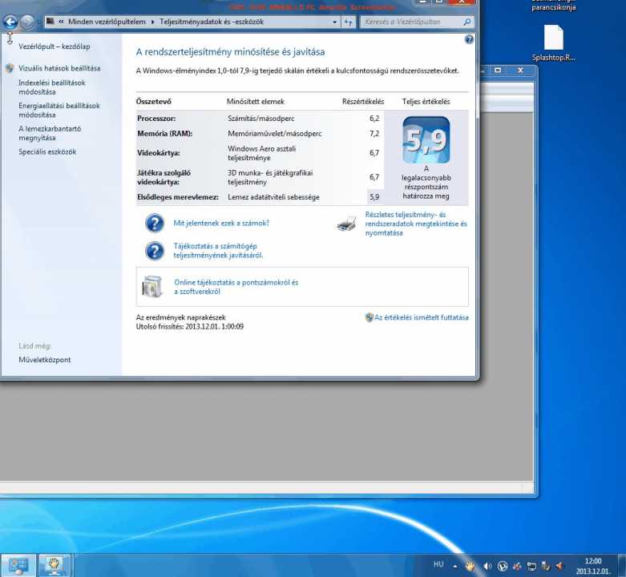Click 'Az értékelés ismételt futtatása' link
Screen dimensions: 626x577
(x=421, y=317)
